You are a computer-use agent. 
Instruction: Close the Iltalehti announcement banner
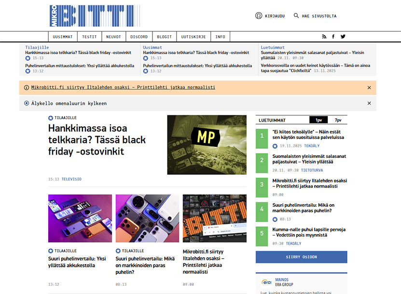(x=369, y=88)
